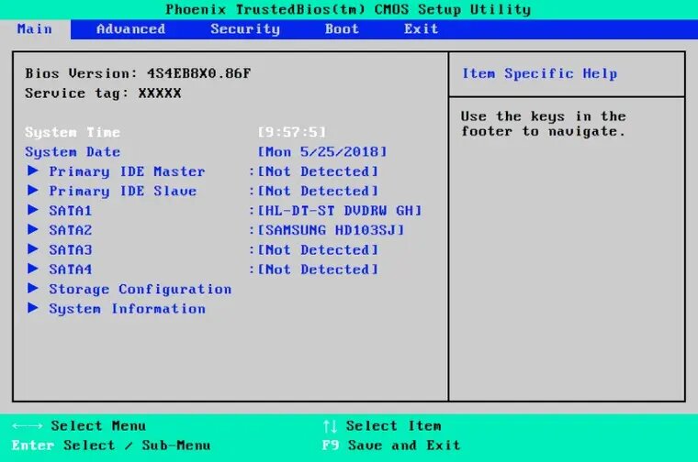Click the Enter key hint in footer

tap(33, 445)
